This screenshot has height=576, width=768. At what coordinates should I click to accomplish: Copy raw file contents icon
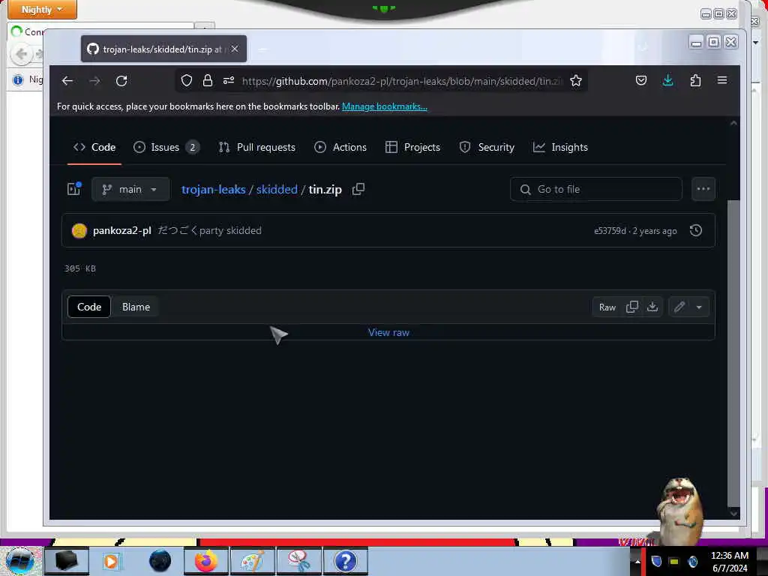632,307
